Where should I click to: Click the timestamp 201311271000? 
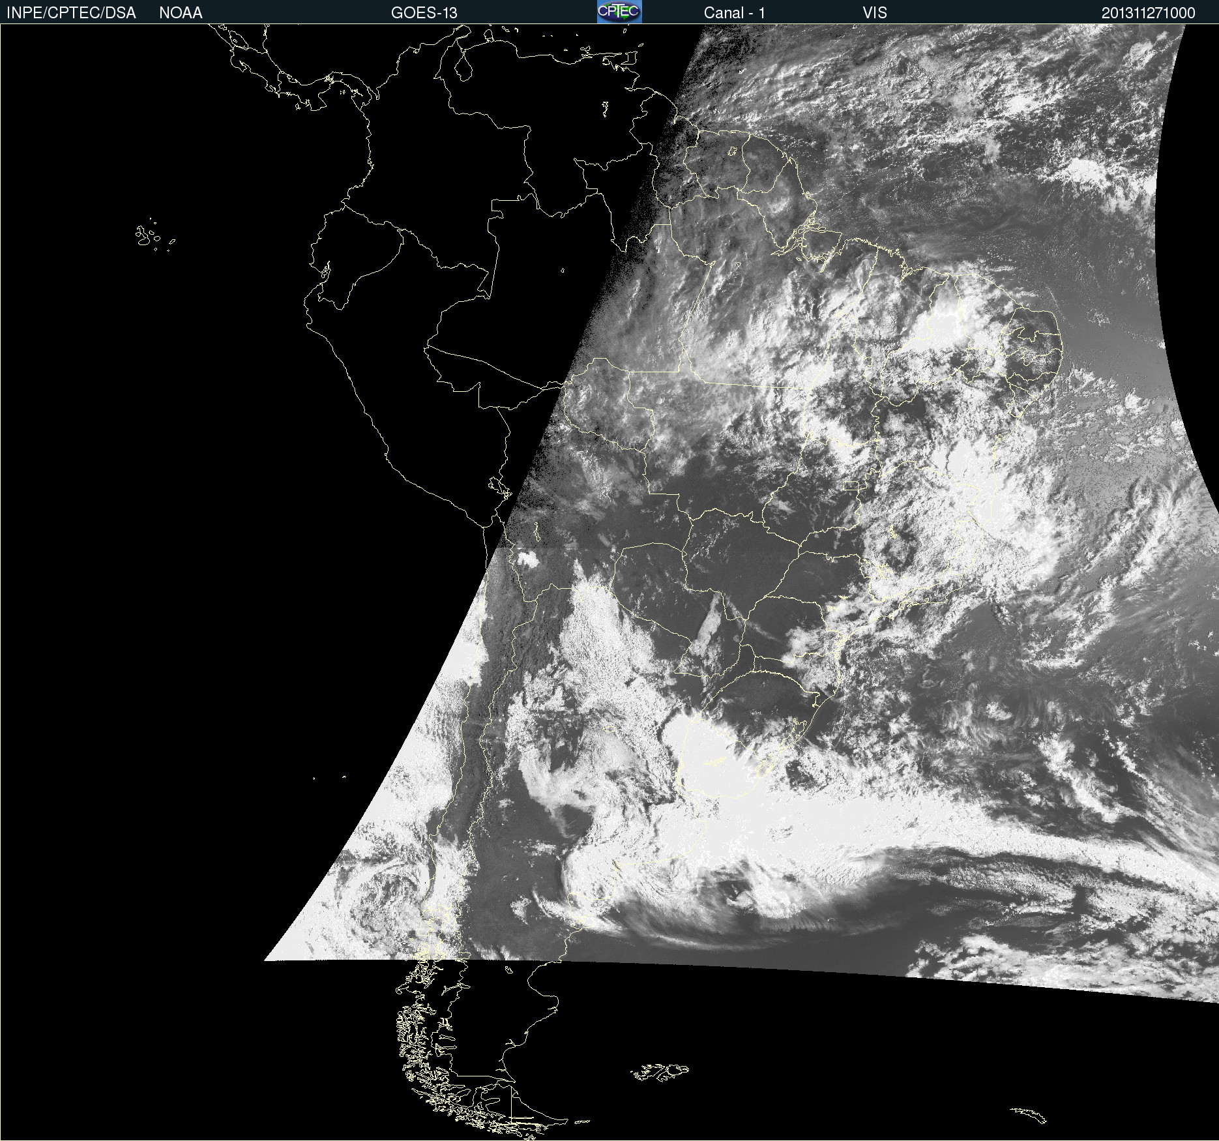coord(1149,13)
